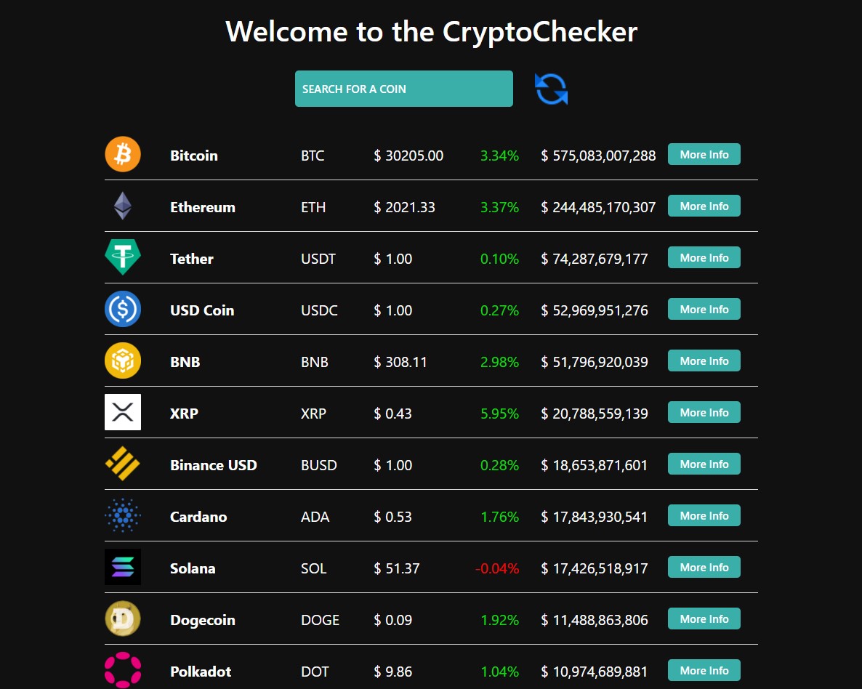
Task: Click the Cardano dotted logo
Action: 123,515
